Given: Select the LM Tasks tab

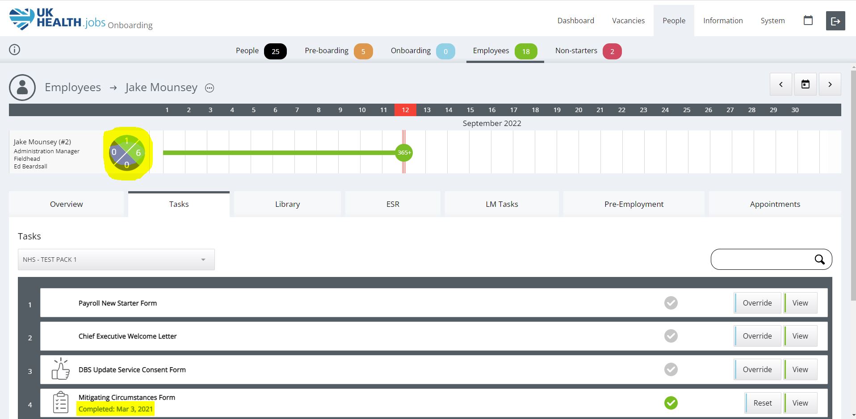Looking at the screenshot, I should click(502, 204).
